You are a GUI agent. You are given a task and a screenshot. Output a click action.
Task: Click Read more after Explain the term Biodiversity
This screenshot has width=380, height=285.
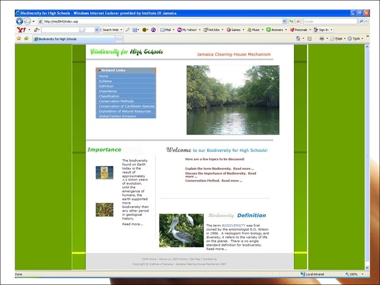(243, 169)
